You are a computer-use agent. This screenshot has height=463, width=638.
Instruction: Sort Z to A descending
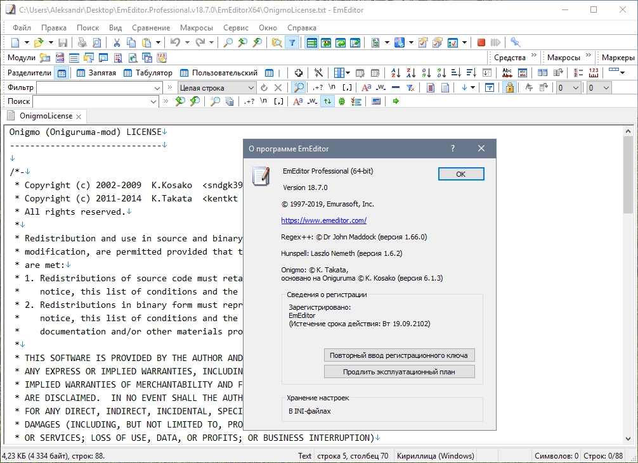coord(411,73)
